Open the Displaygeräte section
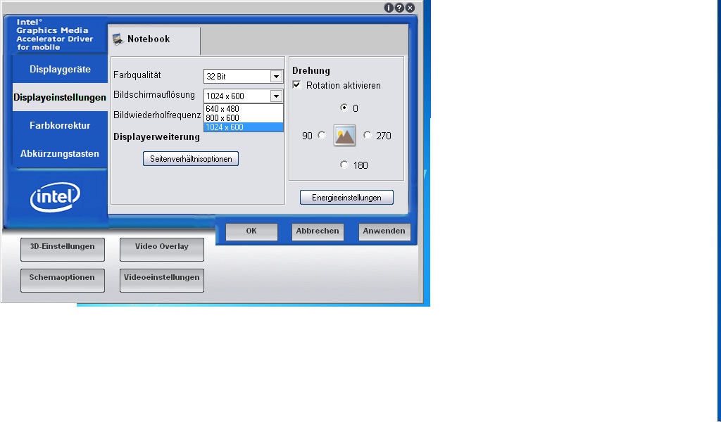Image resolution: width=721 pixels, height=422 pixels. point(60,70)
